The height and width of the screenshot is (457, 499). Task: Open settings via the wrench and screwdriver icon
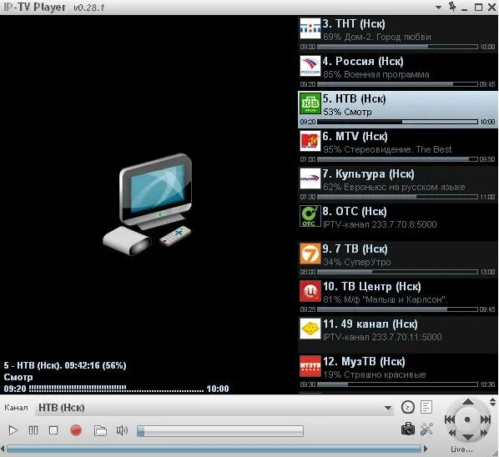426,429
